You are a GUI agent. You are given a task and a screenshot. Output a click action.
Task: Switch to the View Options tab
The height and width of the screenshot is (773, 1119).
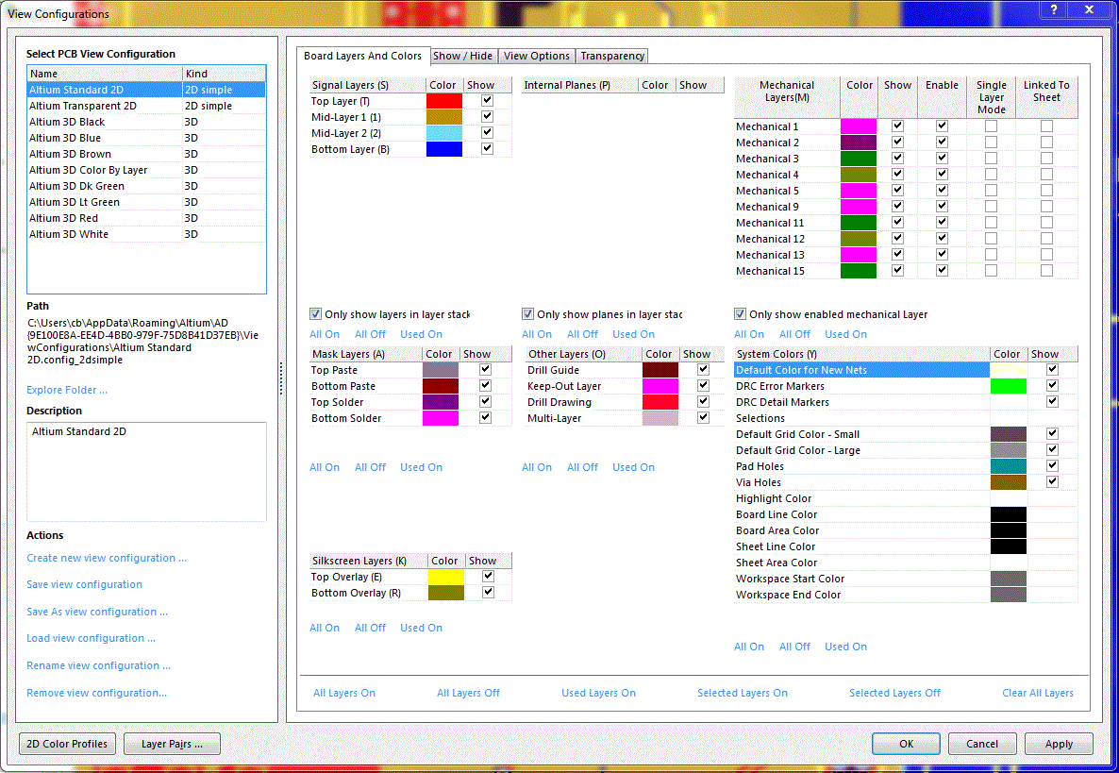pos(537,56)
